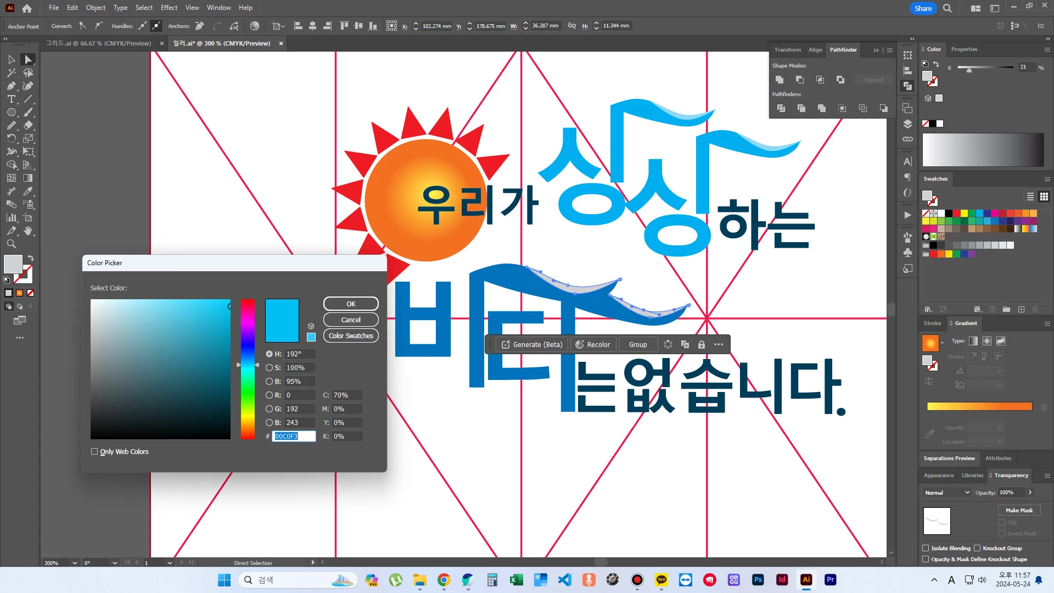Switch to the Align panel tab
This screenshot has width=1054, height=593.
[x=815, y=49]
